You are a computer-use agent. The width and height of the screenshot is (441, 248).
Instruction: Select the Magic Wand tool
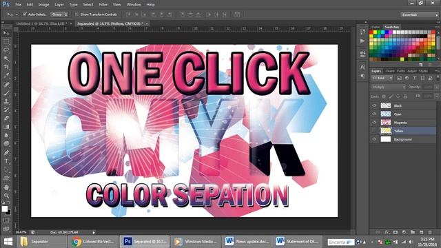click(x=6, y=59)
